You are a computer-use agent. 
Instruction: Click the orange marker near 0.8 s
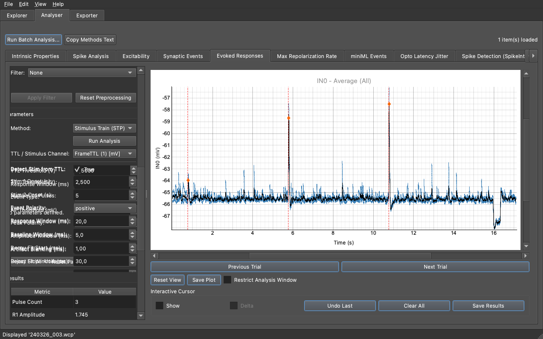(x=188, y=181)
